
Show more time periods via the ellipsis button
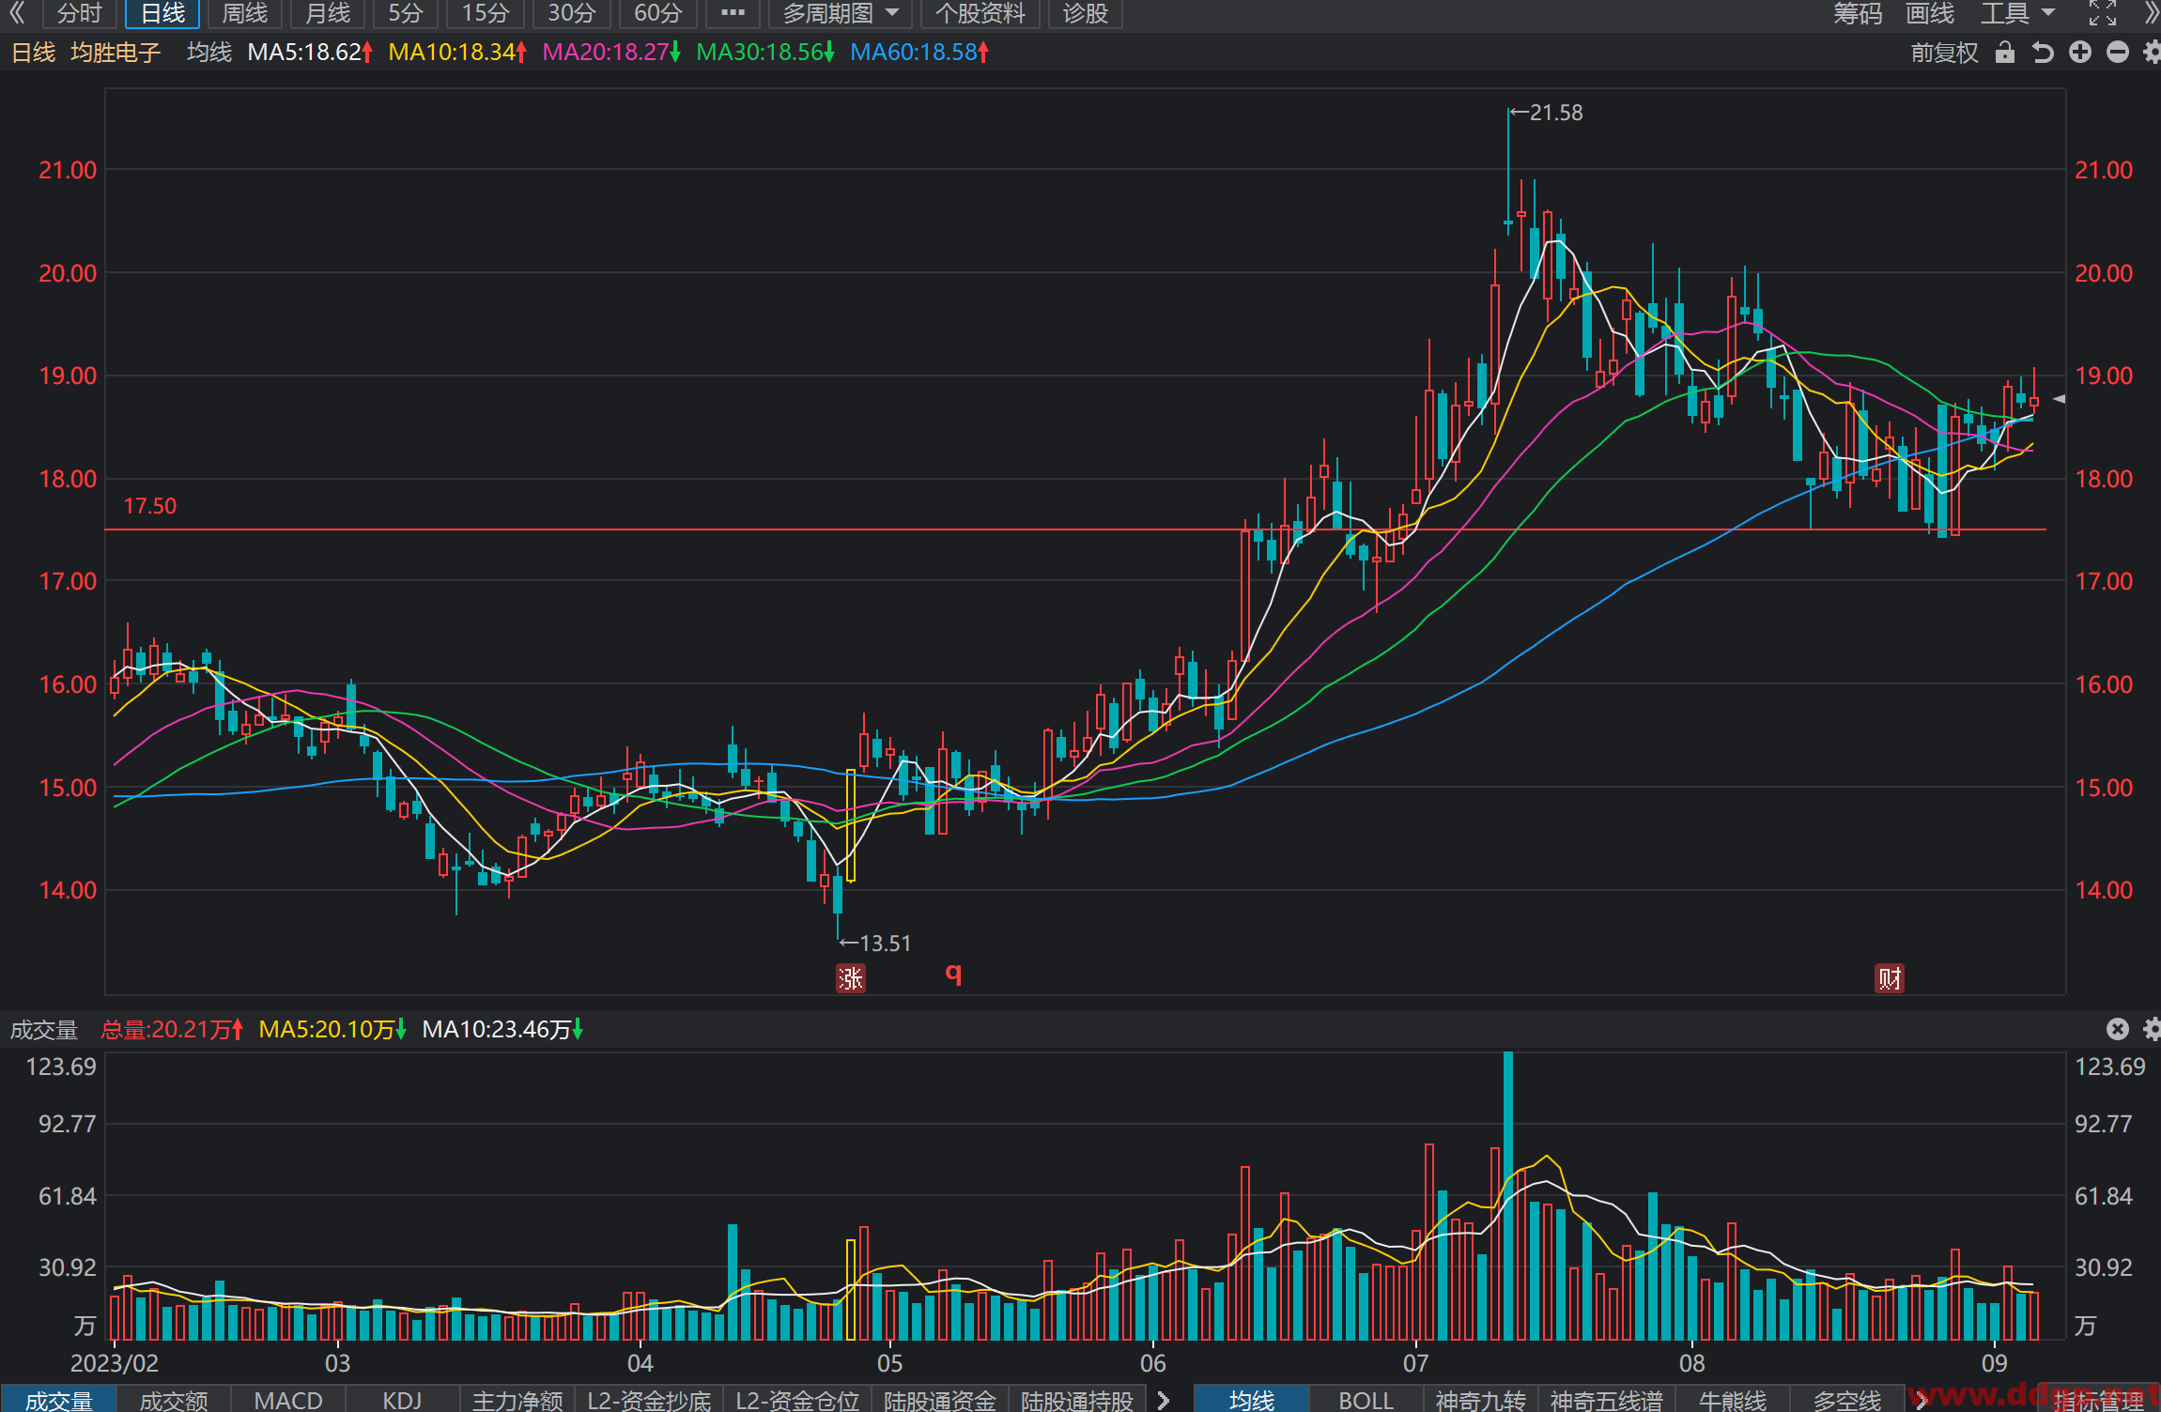(x=733, y=13)
